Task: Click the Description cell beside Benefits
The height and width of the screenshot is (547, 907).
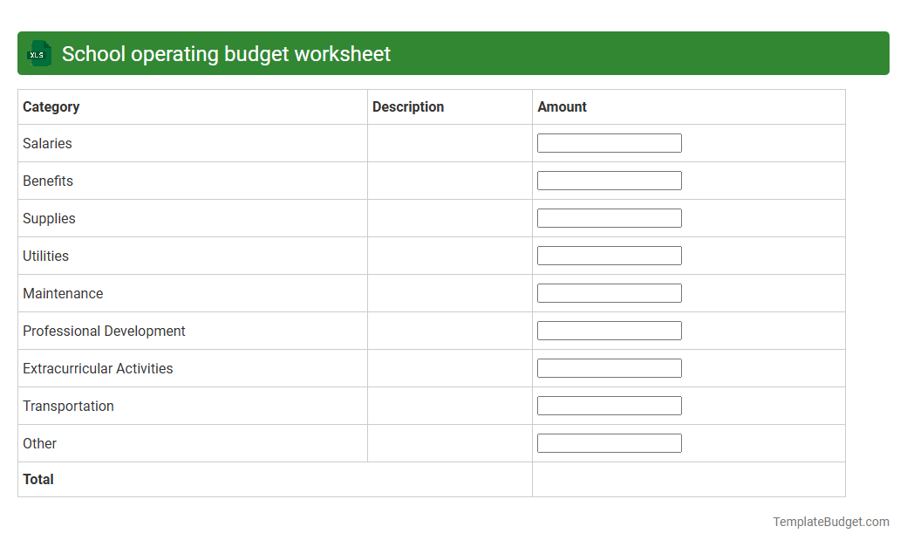Action: pyautogui.click(x=449, y=180)
